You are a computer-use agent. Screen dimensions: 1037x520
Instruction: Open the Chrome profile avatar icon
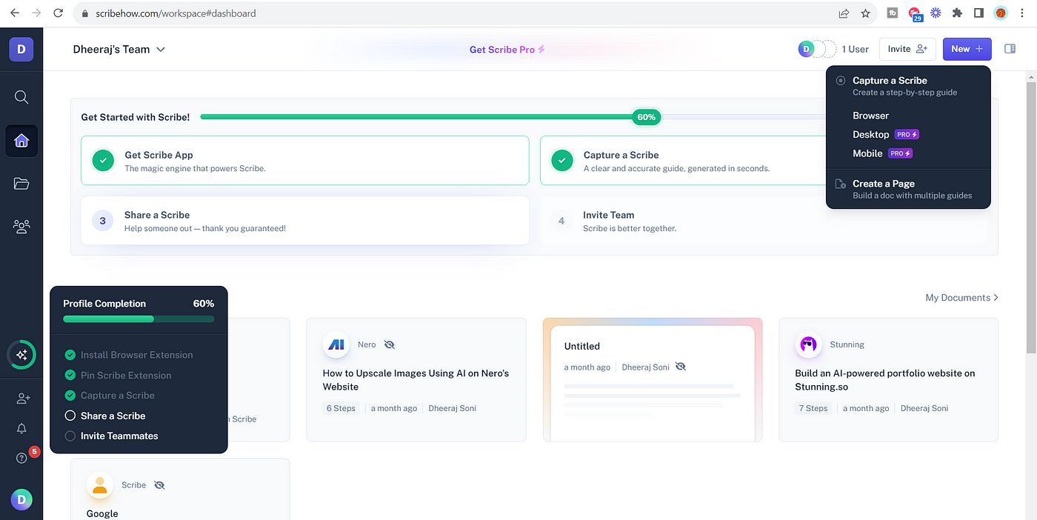pyautogui.click(x=1001, y=13)
